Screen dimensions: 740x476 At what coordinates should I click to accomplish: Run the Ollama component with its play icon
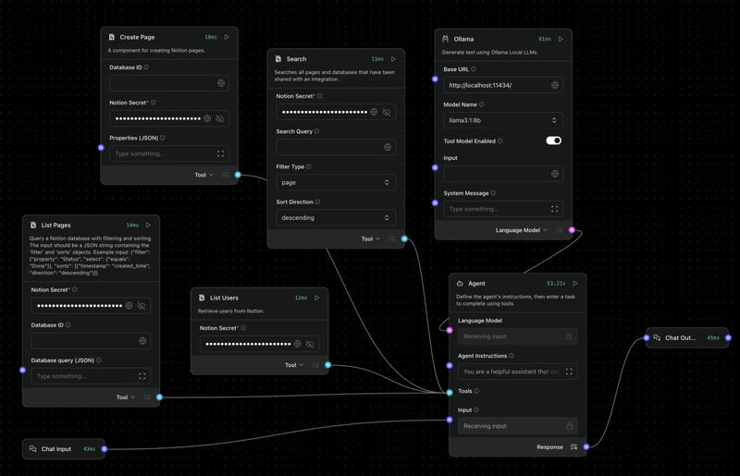tap(561, 39)
